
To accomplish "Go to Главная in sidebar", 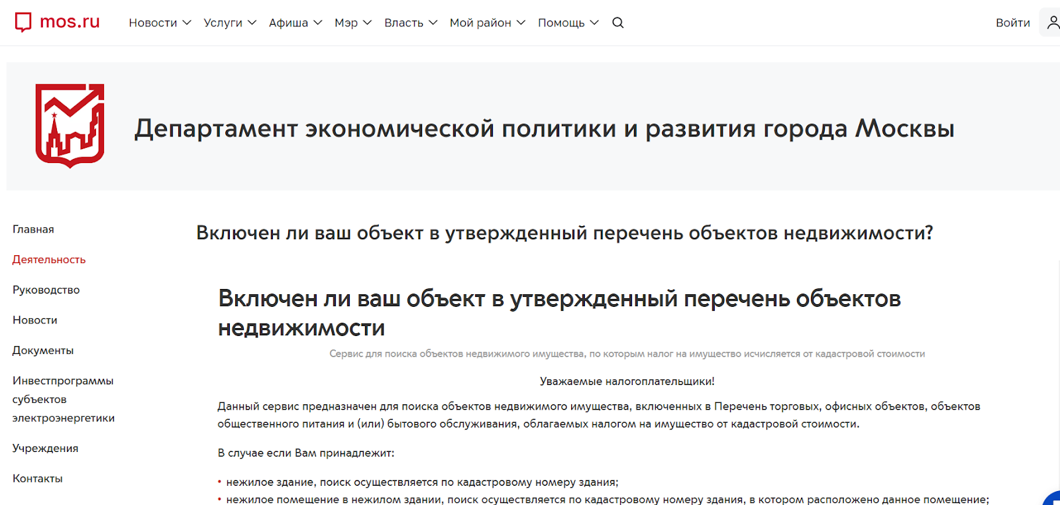I will point(33,229).
